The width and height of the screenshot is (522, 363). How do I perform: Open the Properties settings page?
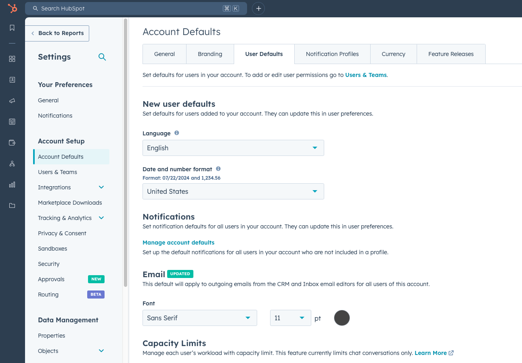pyautogui.click(x=52, y=336)
